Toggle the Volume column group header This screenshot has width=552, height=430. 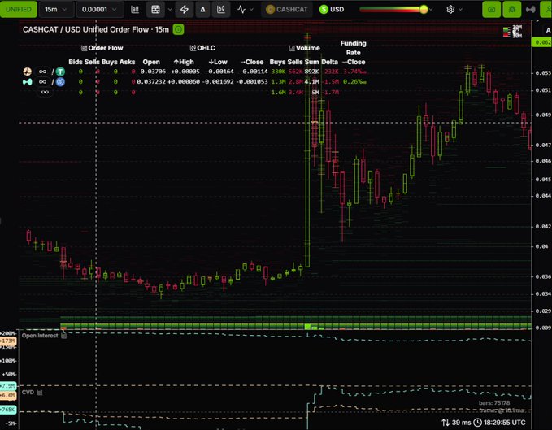pos(304,48)
